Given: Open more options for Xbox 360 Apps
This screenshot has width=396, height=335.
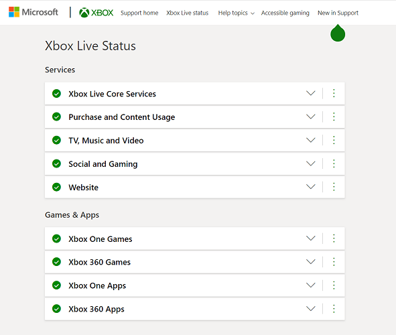Looking at the screenshot, I should point(334,309).
